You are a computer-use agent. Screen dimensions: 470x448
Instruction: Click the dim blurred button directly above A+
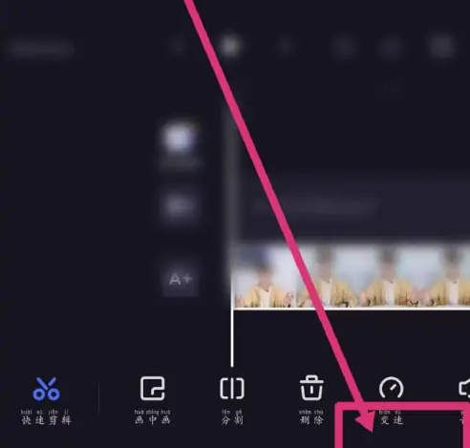tap(181, 206)
